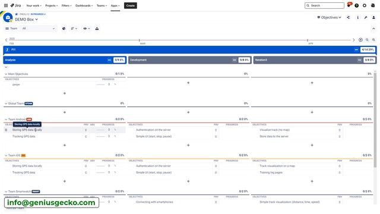Select the Analysis iteration header
The width and height of the screenshot is (380, 214).
[x=65, y=60]
